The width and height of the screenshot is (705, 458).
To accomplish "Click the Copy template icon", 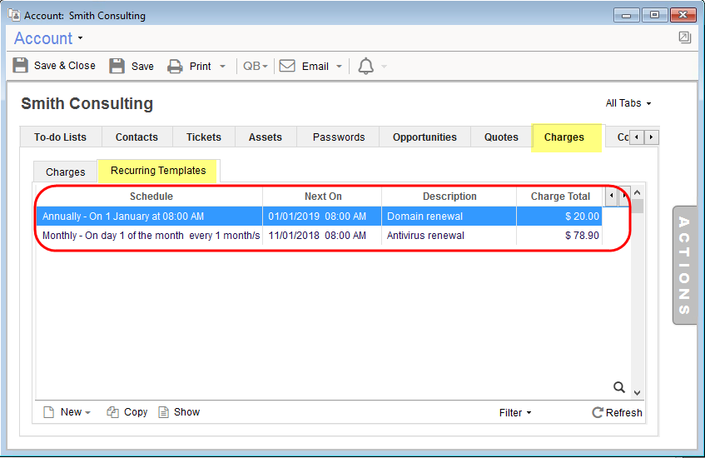I will click(112, 412).
